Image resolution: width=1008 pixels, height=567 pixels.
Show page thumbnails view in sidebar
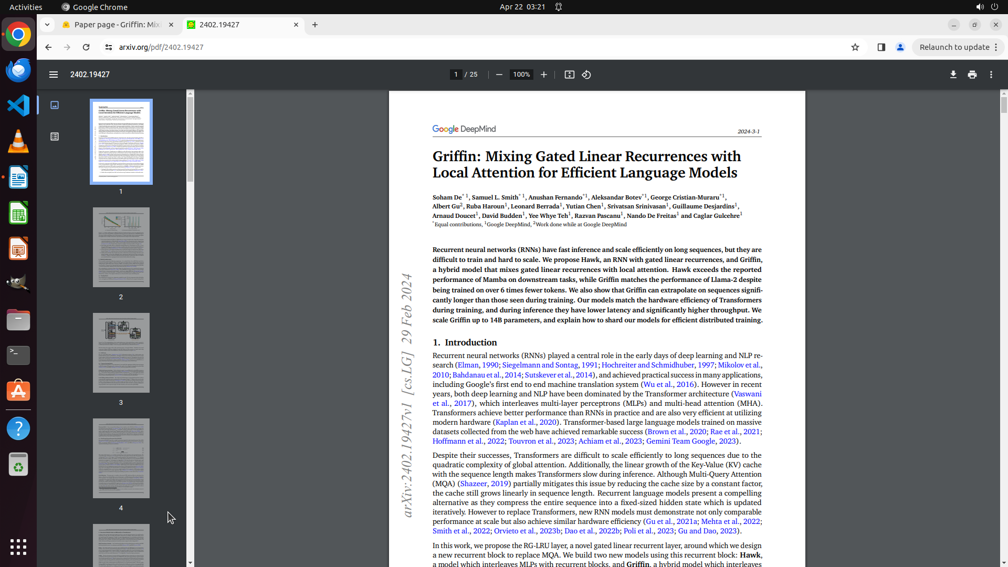click(x=55, y=105)
